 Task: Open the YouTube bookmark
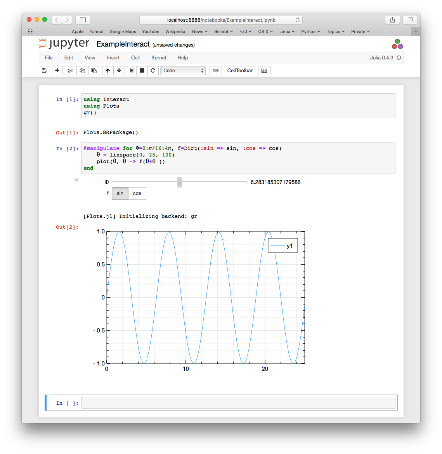point(151,31)
